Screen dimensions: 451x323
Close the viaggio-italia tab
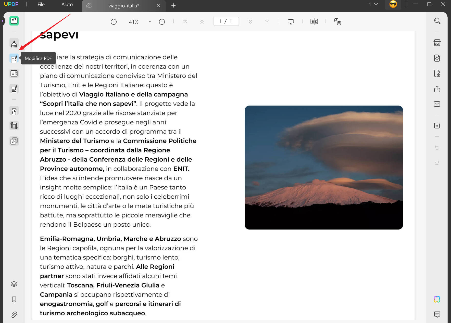159,6
